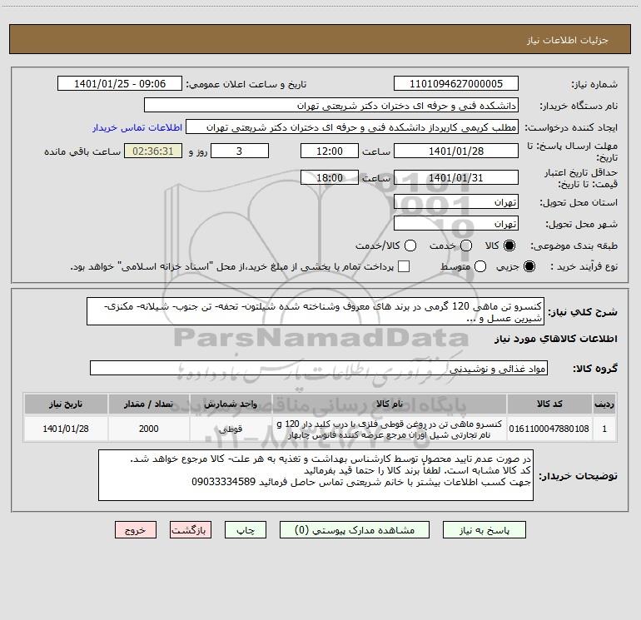The image size is (641, 620).
Task: Click the خروج exit button
Action: coord(136,530)
